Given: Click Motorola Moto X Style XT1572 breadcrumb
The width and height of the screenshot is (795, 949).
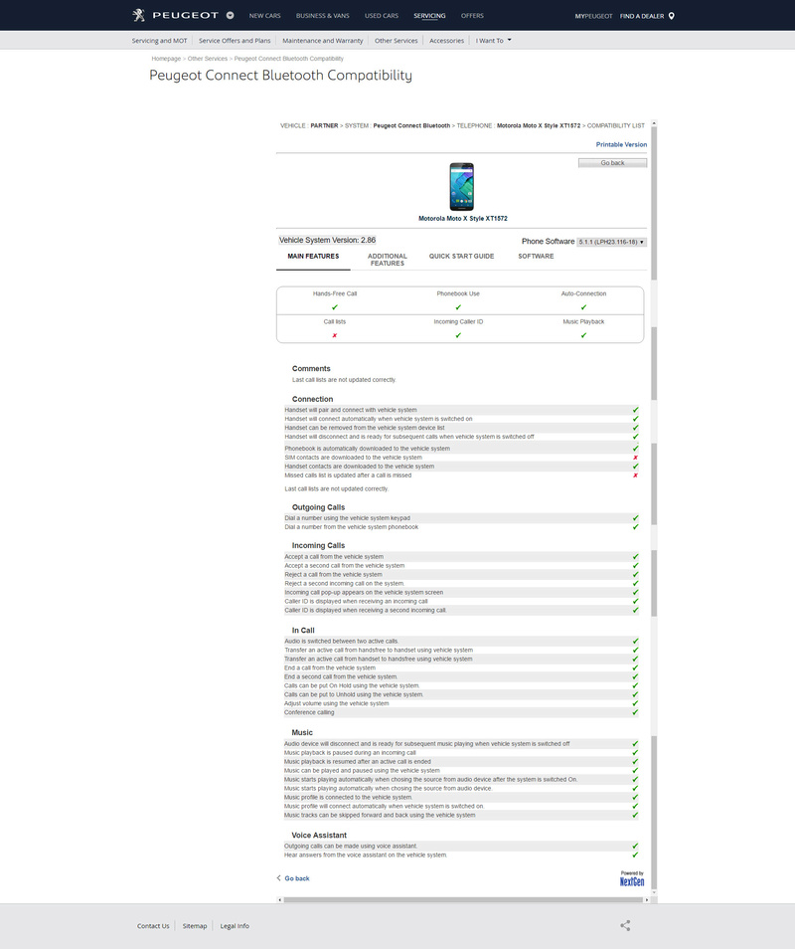Looking at the screenshot, I should [x=539, y=126].
